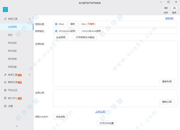Choose PKCS8(JAVA适用) key format
The width and height of the screenshot is (180, 130).
(x=56, y=31)
